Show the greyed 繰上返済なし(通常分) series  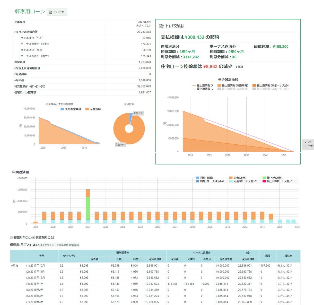233,89
